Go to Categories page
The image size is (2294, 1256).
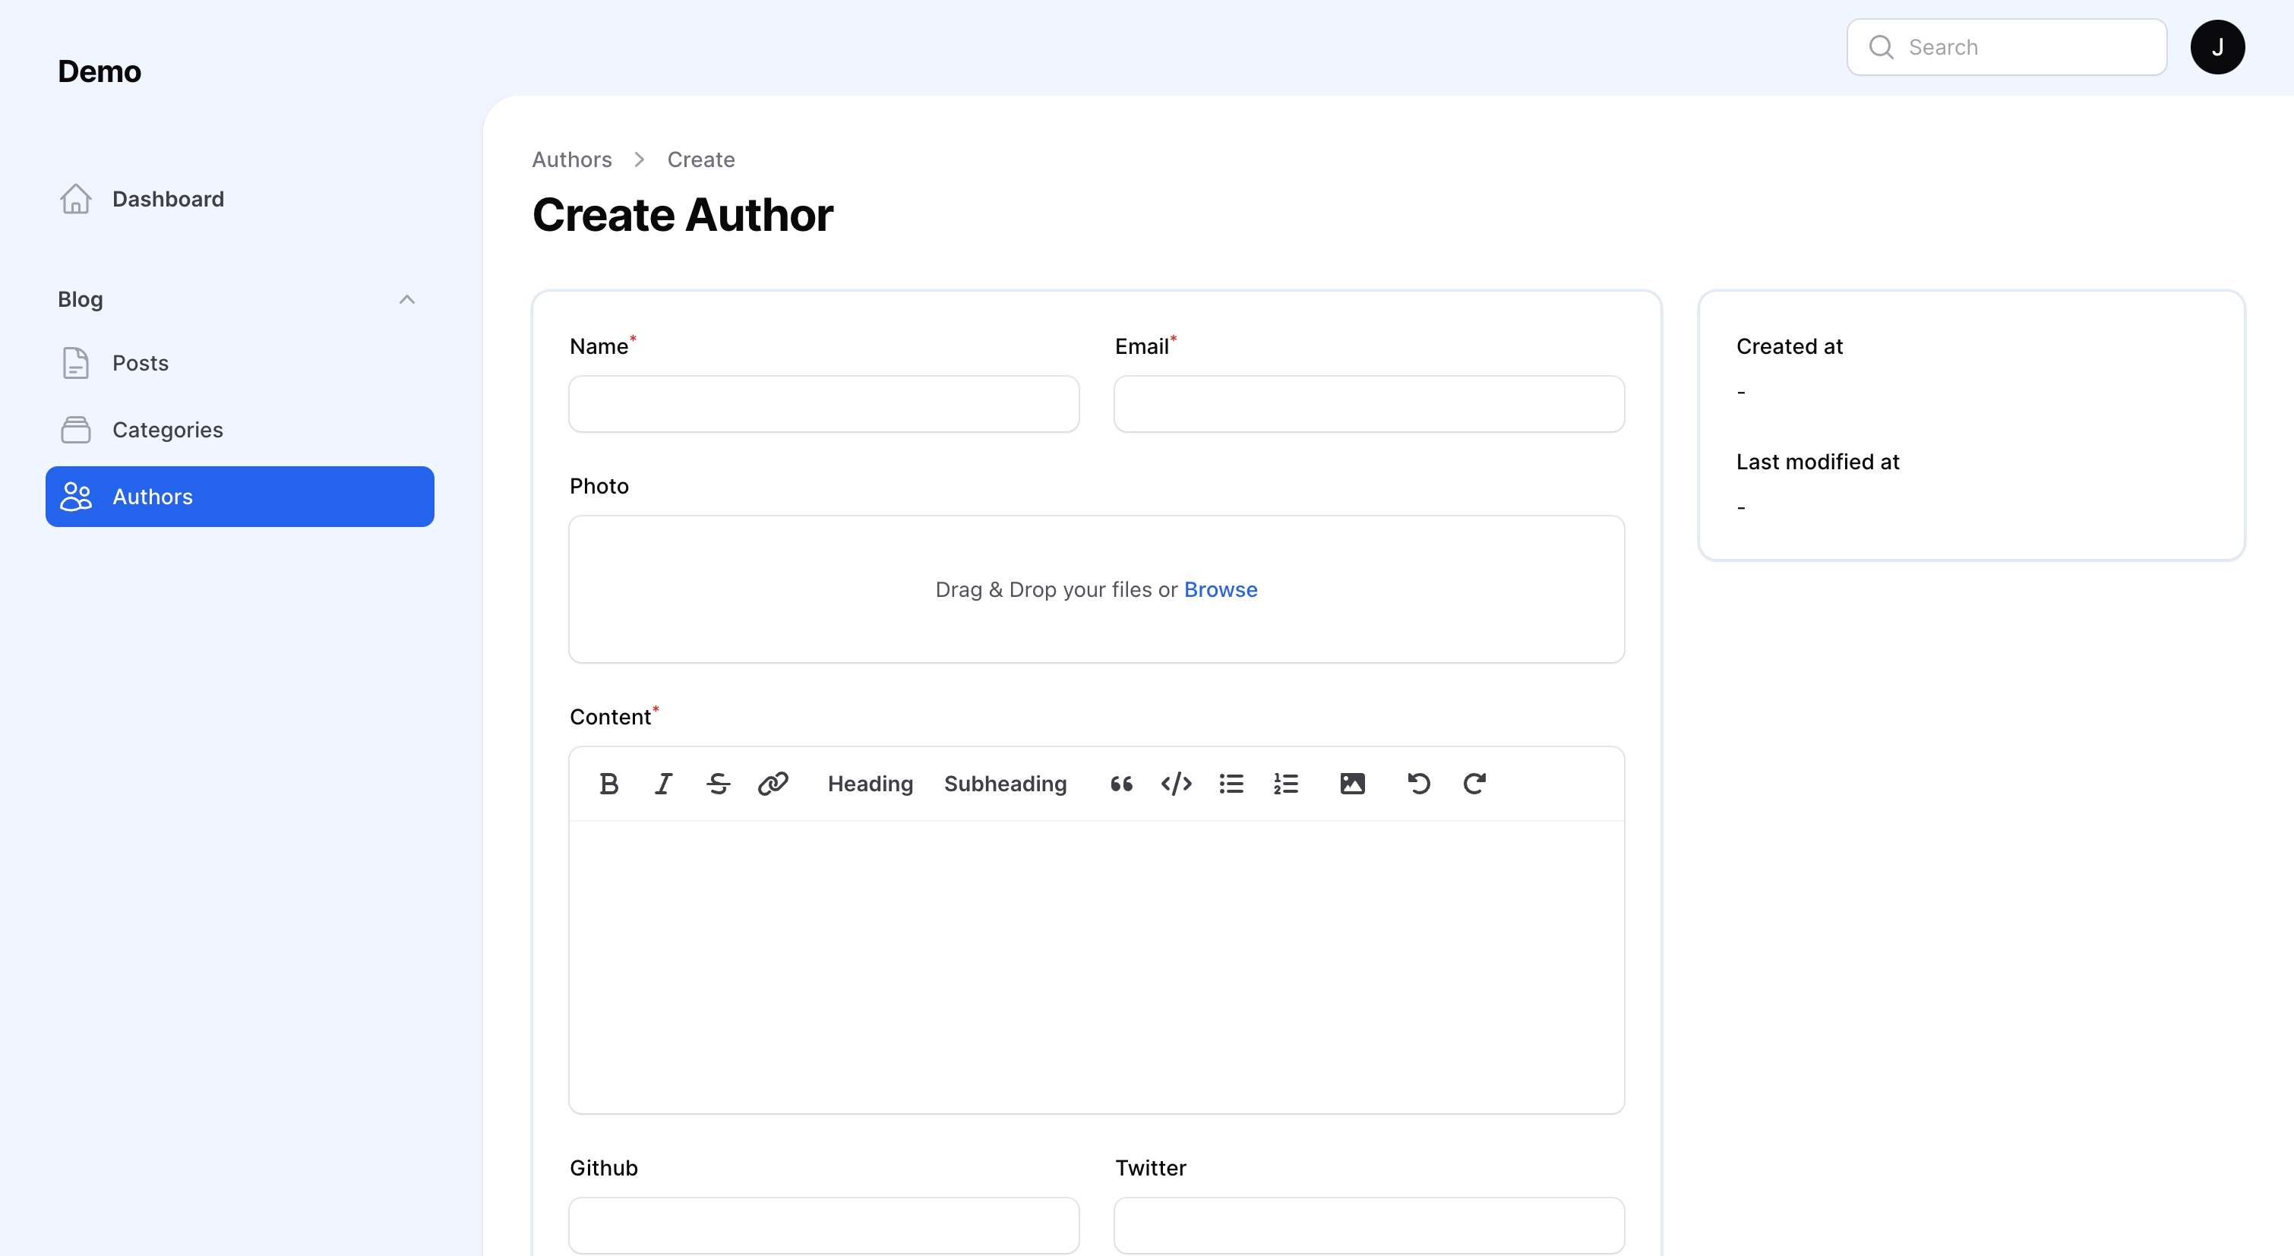coord(167,430)
